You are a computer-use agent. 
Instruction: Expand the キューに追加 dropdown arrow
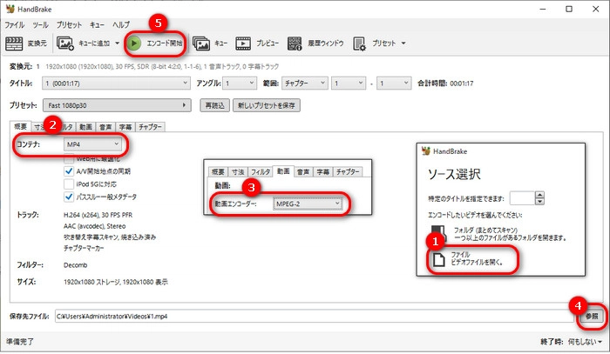tap(117, 43)
